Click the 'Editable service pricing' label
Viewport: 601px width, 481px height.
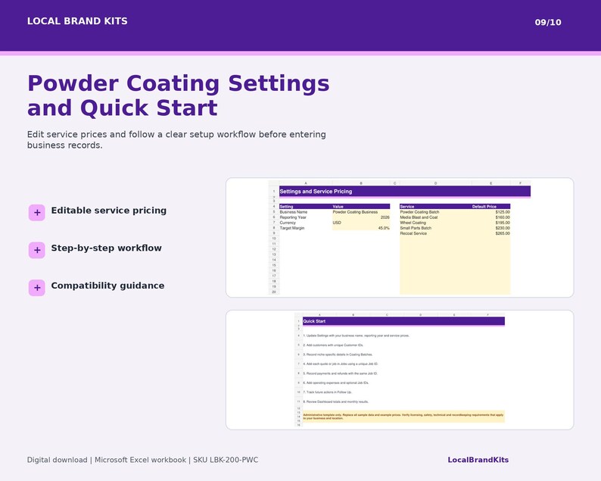pos(109,210)
